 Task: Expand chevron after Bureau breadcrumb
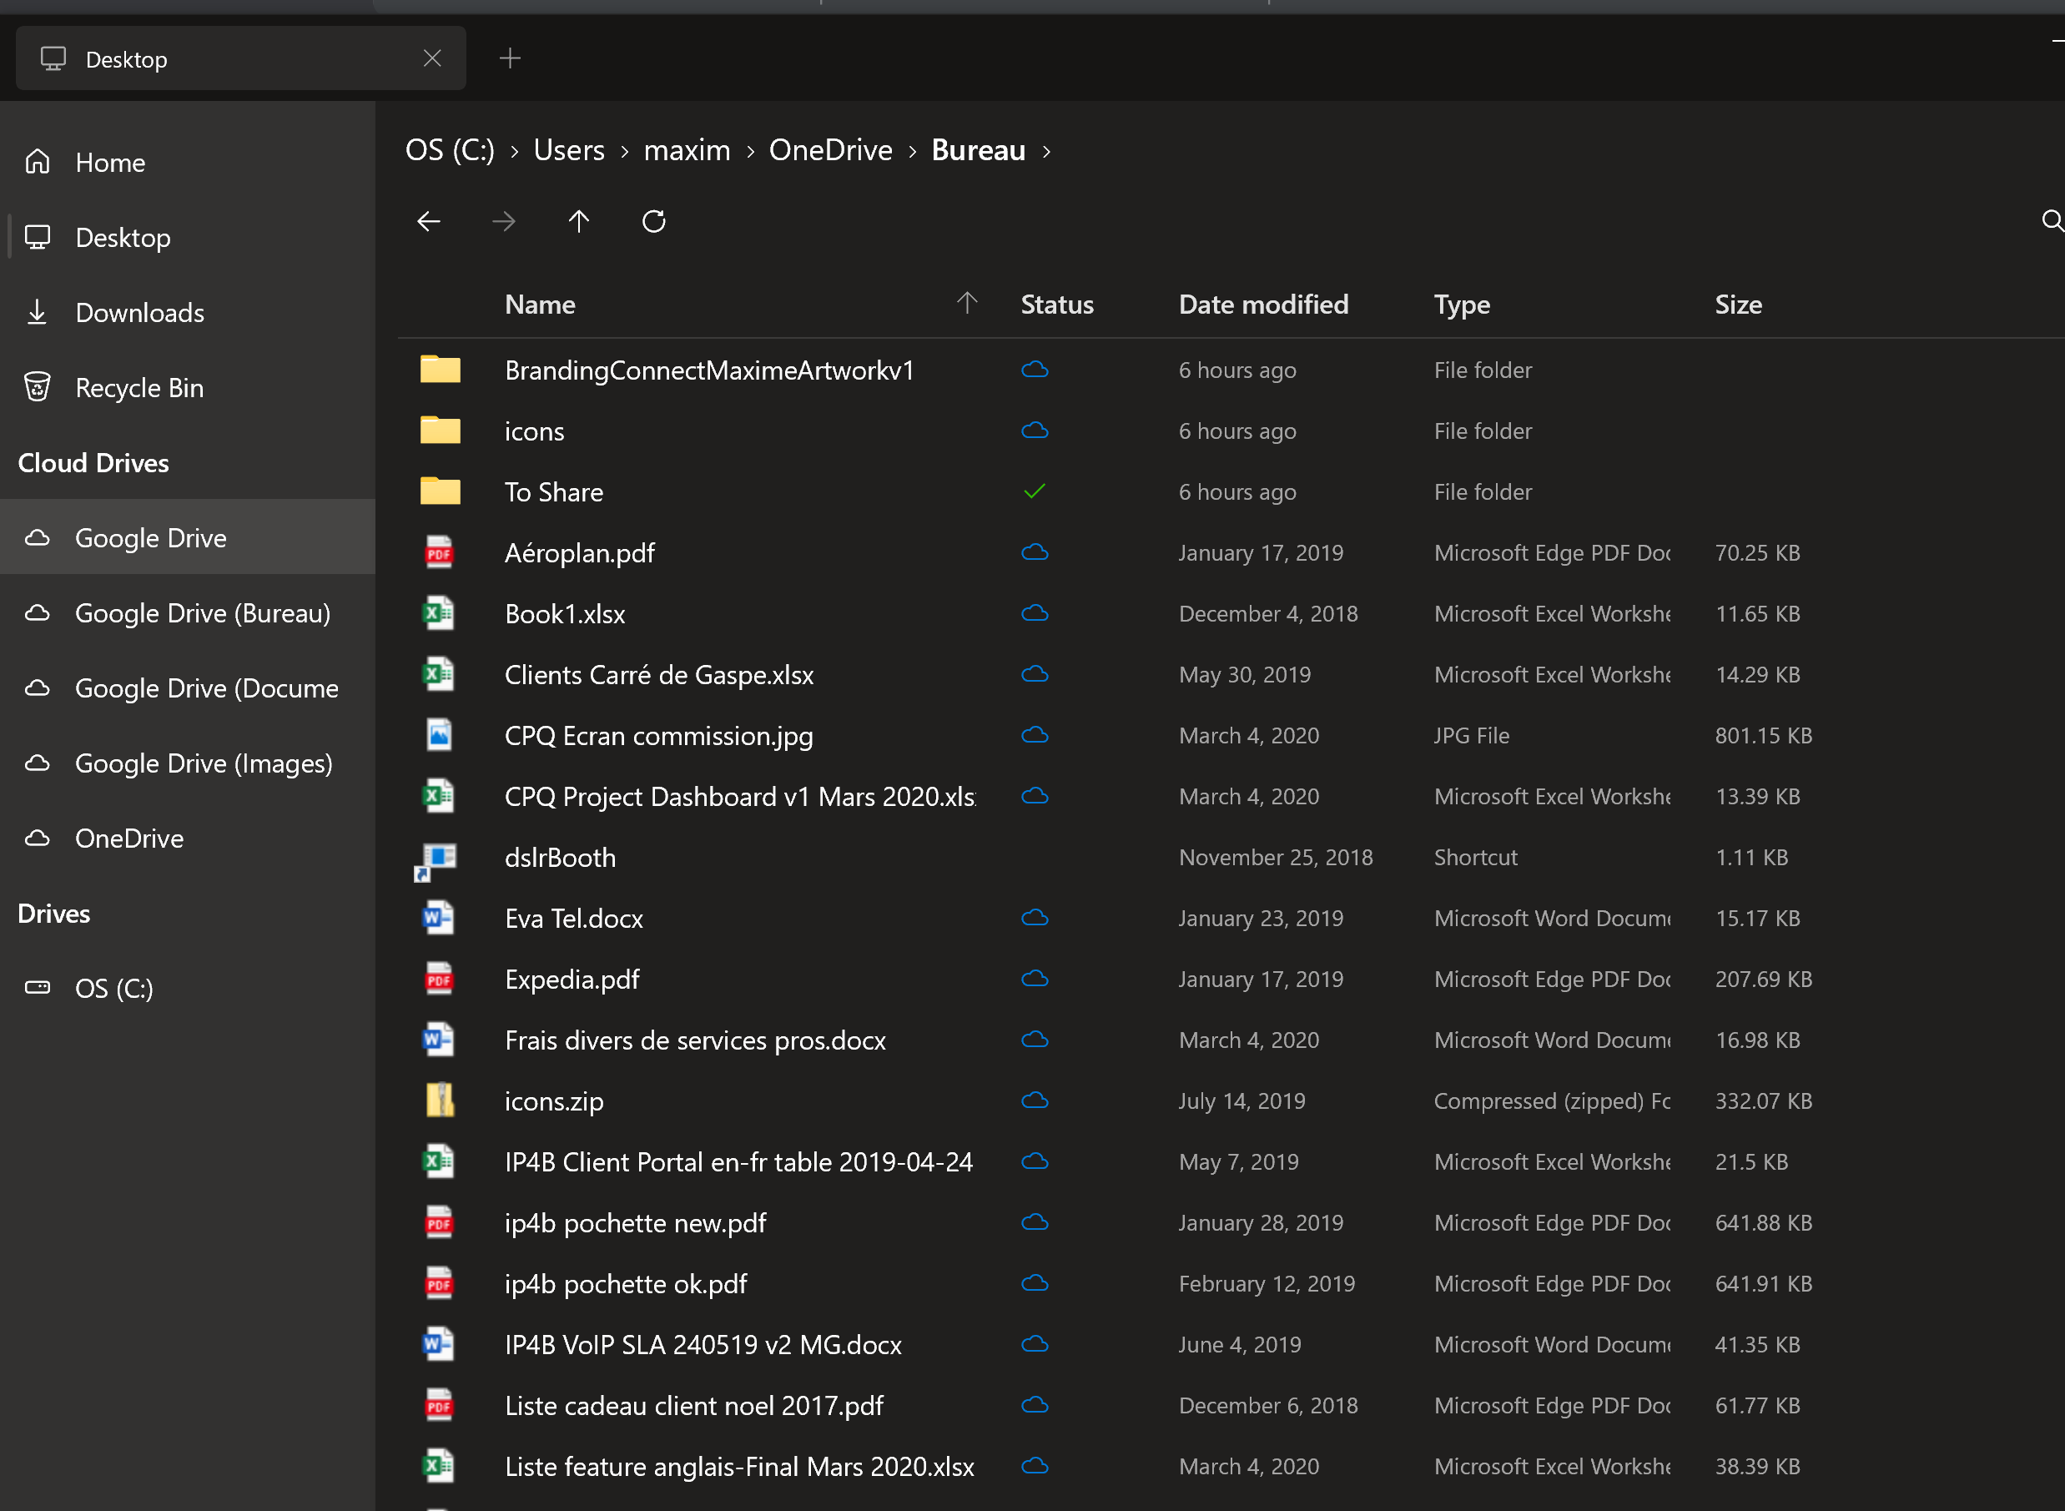click(x=1046, y=152)
